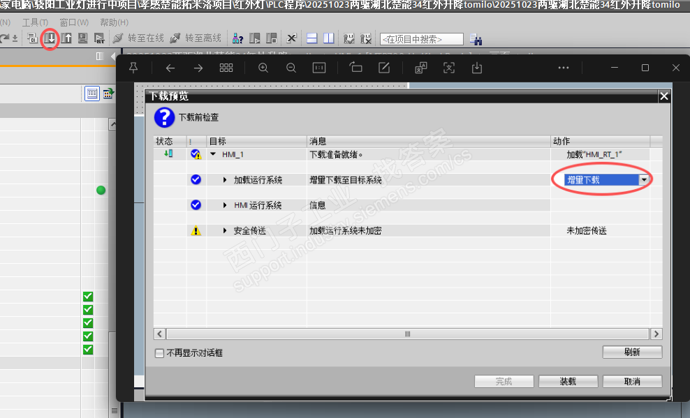690x418 pixels.
Task: Open the viewer more options ellipsis
Action: click(564, 68)
